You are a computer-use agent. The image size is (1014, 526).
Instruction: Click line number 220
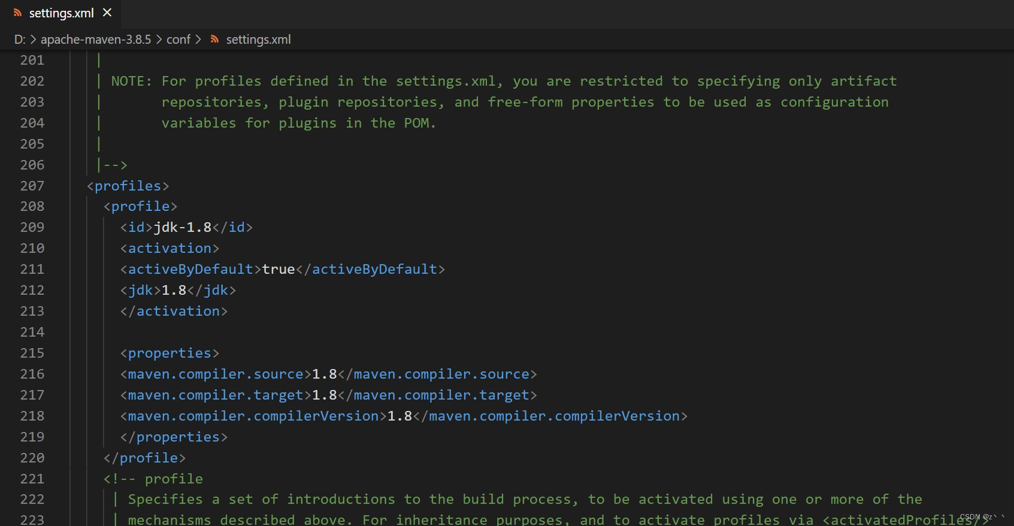(32, 458)
